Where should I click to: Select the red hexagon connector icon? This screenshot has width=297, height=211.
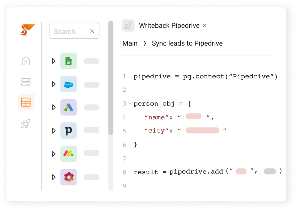(x=68, y=177)
